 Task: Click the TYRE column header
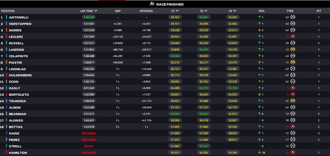tap(290, 11)
